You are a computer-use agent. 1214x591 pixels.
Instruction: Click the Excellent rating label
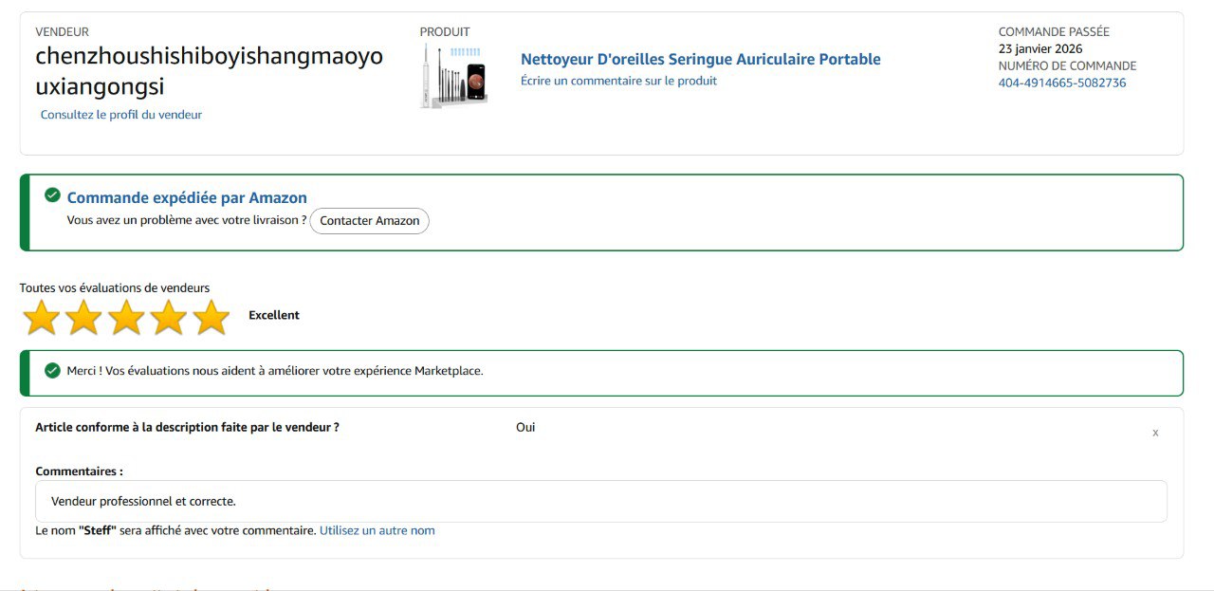click(273, 315)
